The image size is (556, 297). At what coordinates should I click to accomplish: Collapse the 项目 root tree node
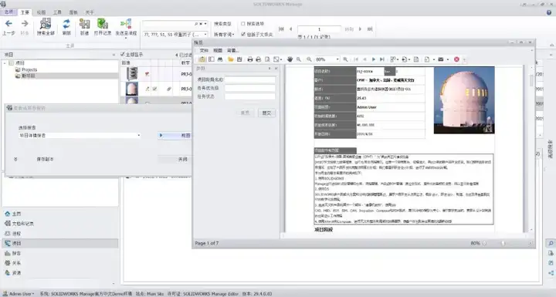click(5, 63)
